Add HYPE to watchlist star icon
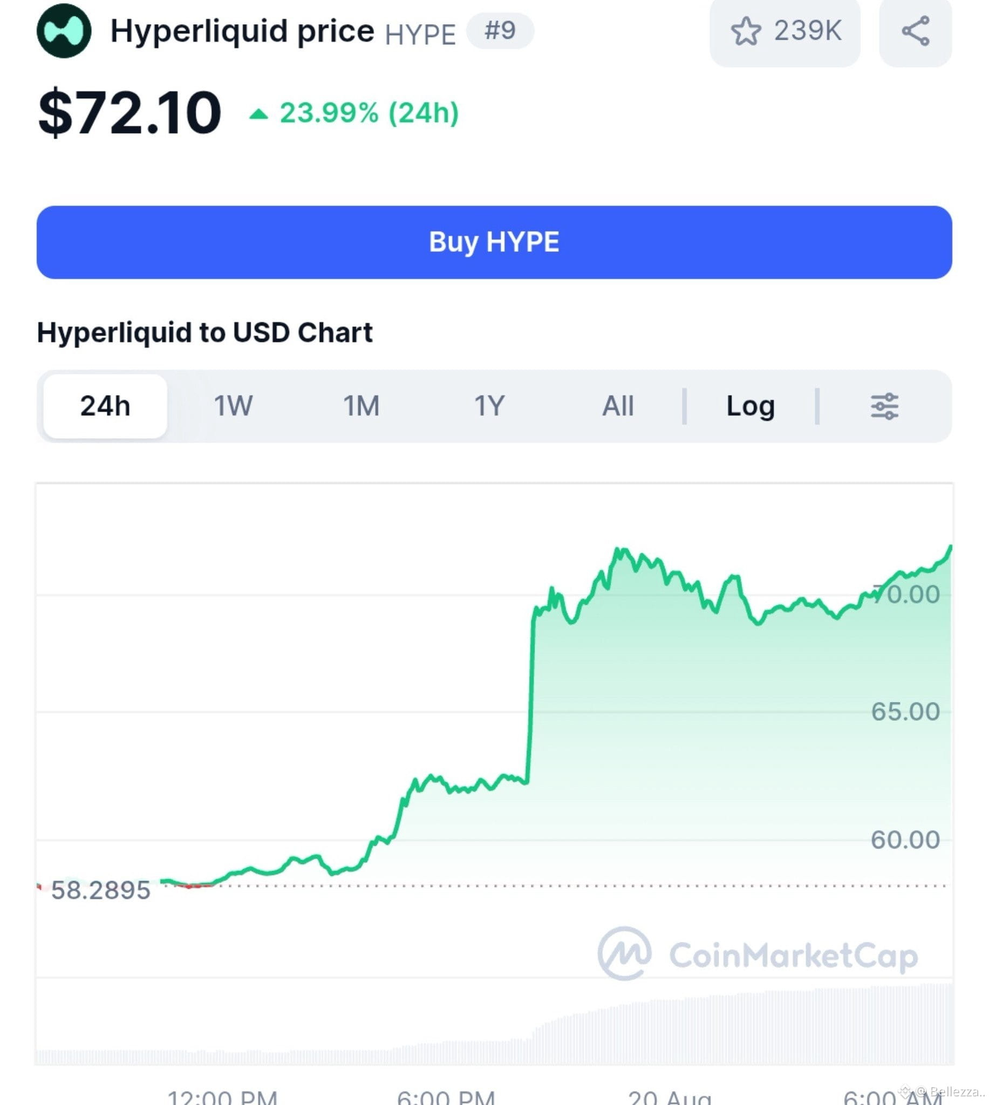Viewport: 989px width, 1105px height. pyautogui.click(x=746, y=31)
